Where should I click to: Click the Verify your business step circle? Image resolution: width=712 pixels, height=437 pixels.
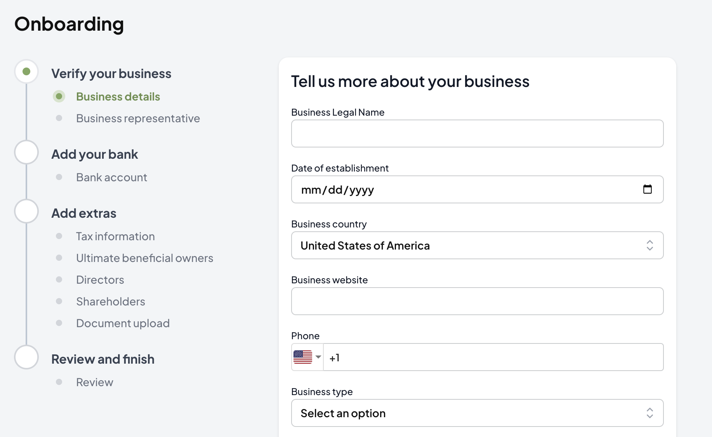point(26,71)
